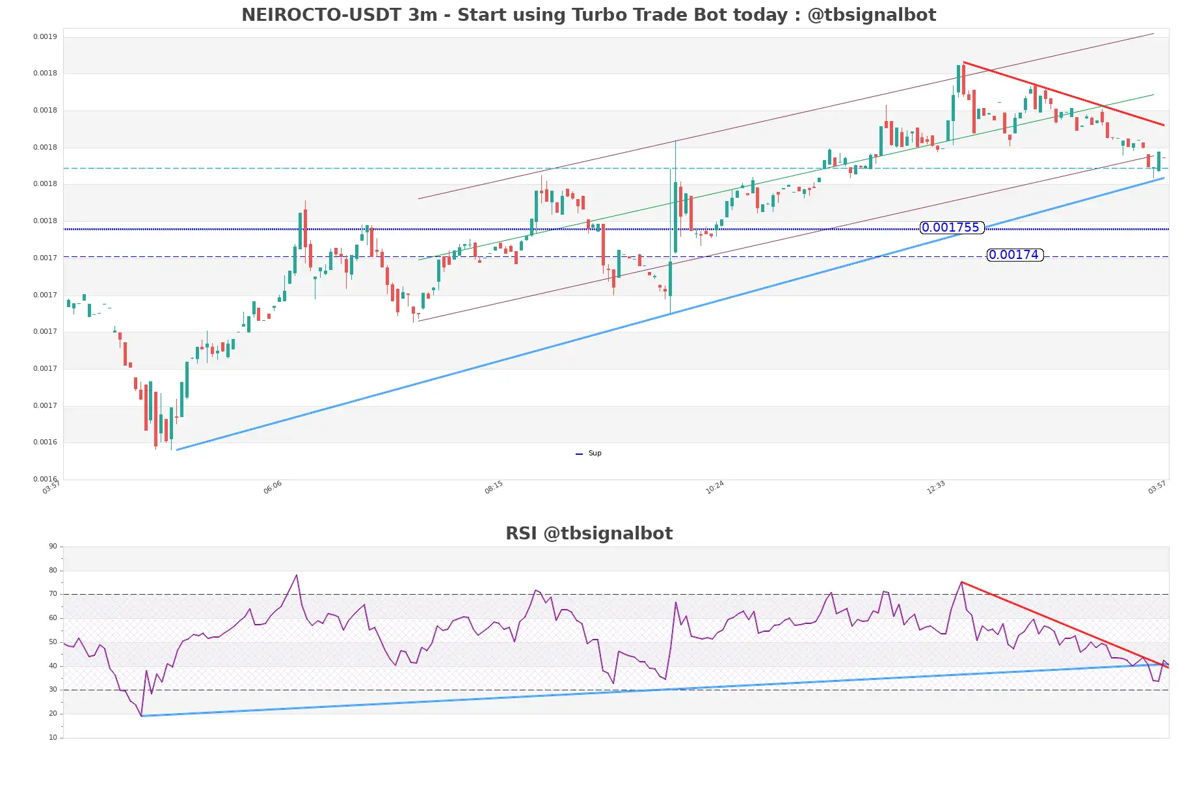The height and width of the screenshot is (786, 1178).
Task: Click the NEIROCTO-USDT 3m chart title
Action: click(589, 14)
